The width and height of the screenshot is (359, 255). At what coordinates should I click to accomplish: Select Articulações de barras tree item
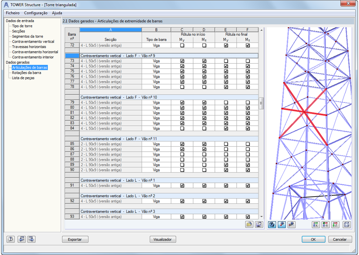29,68
